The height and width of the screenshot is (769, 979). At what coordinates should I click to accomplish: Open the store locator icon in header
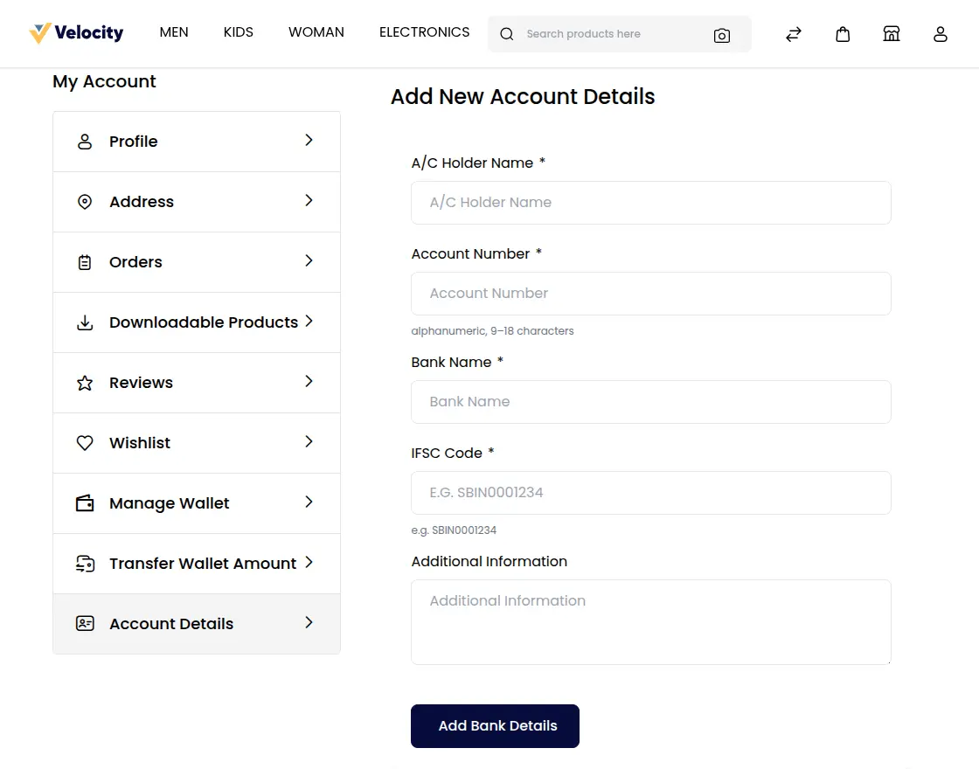(x=892, y=34)
